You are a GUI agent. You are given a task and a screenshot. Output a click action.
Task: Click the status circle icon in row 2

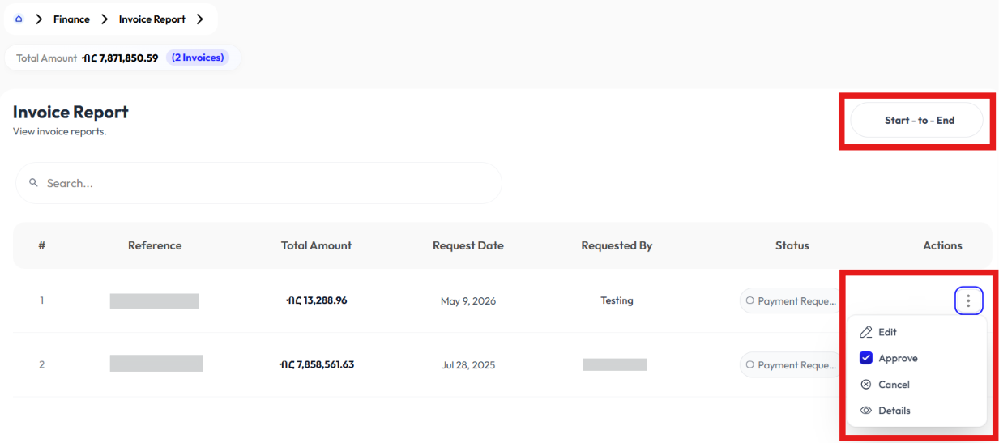click(x=749, y=364)
